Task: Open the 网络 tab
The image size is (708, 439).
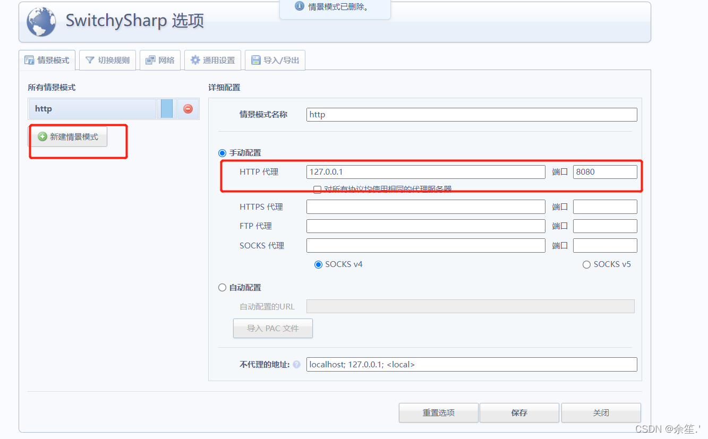Action: [160, 60]
